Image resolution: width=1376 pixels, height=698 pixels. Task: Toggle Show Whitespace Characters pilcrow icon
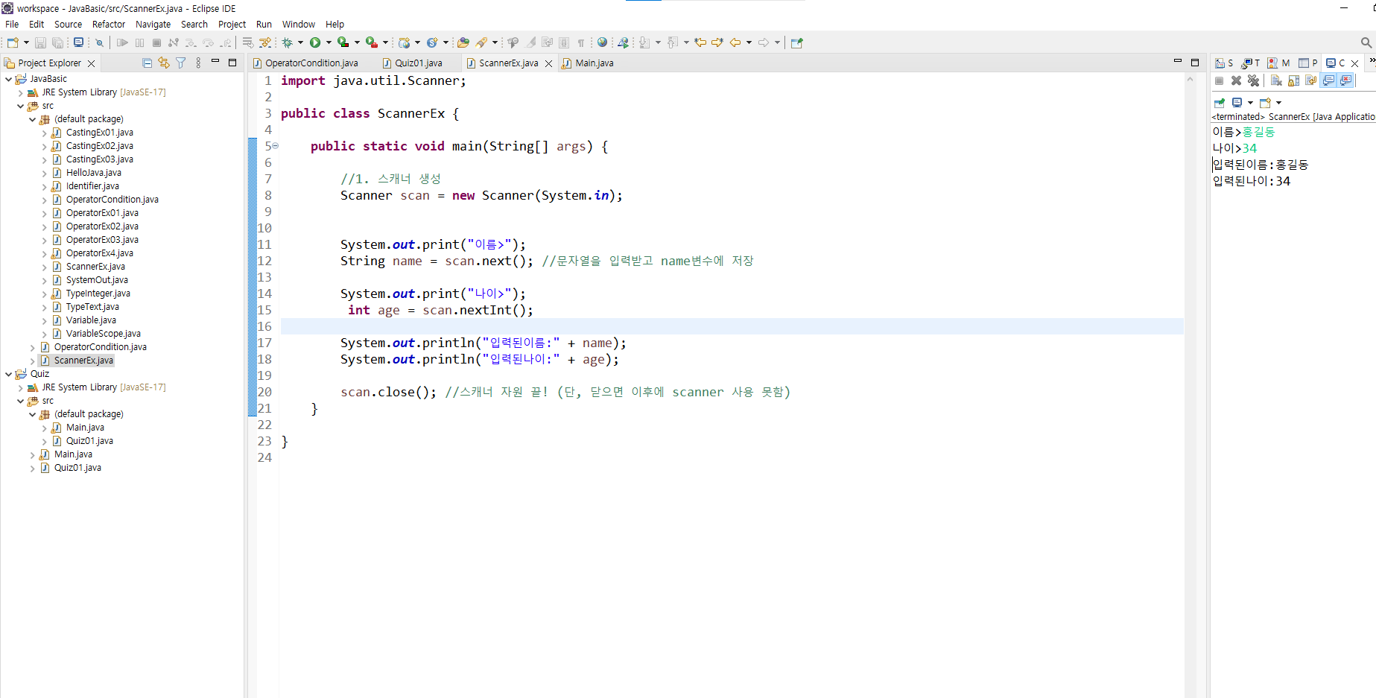pos(581,42)
